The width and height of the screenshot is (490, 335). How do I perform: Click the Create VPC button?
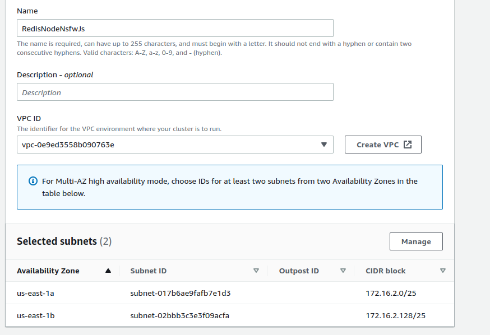click(x=383, y=145)
